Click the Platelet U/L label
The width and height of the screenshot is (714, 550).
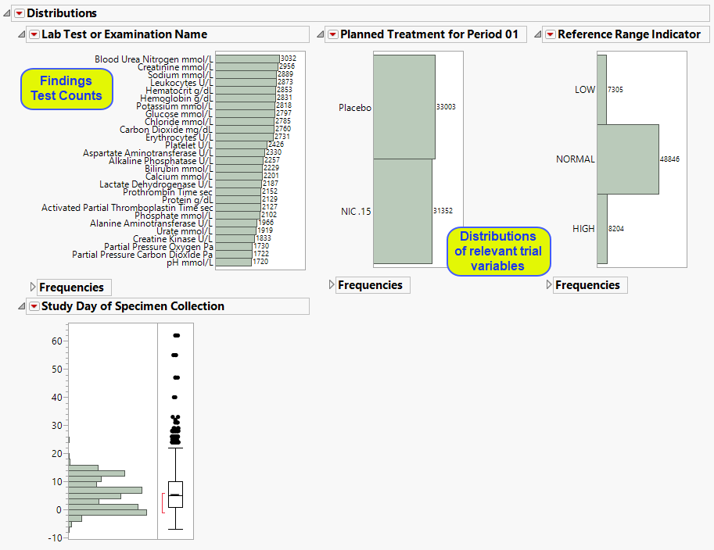point(189,145)
